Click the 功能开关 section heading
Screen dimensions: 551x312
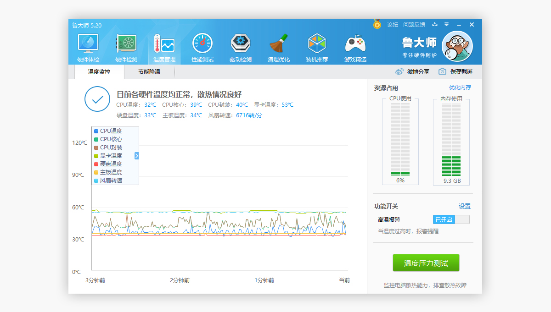point(386,206)
